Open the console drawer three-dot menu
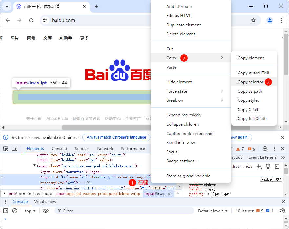 pyautogui.click(x=6, y=202)
